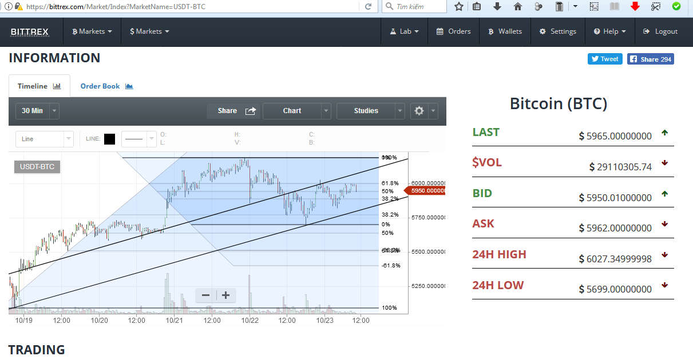
Task: Click the Logout link
Action: [660, 32]
